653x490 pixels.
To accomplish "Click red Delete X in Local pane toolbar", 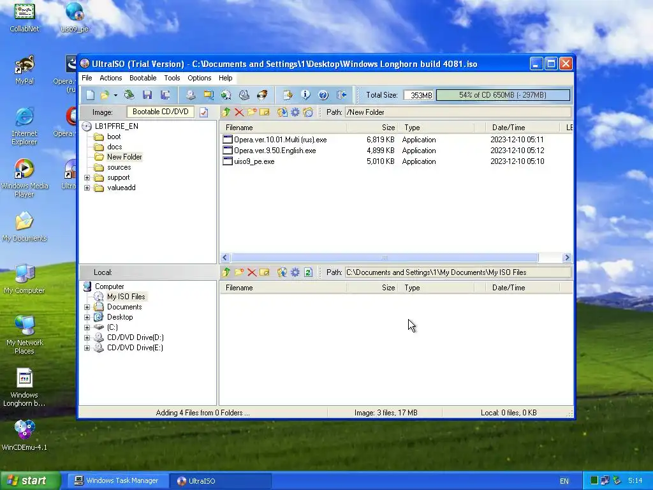I will coord(252,272).
